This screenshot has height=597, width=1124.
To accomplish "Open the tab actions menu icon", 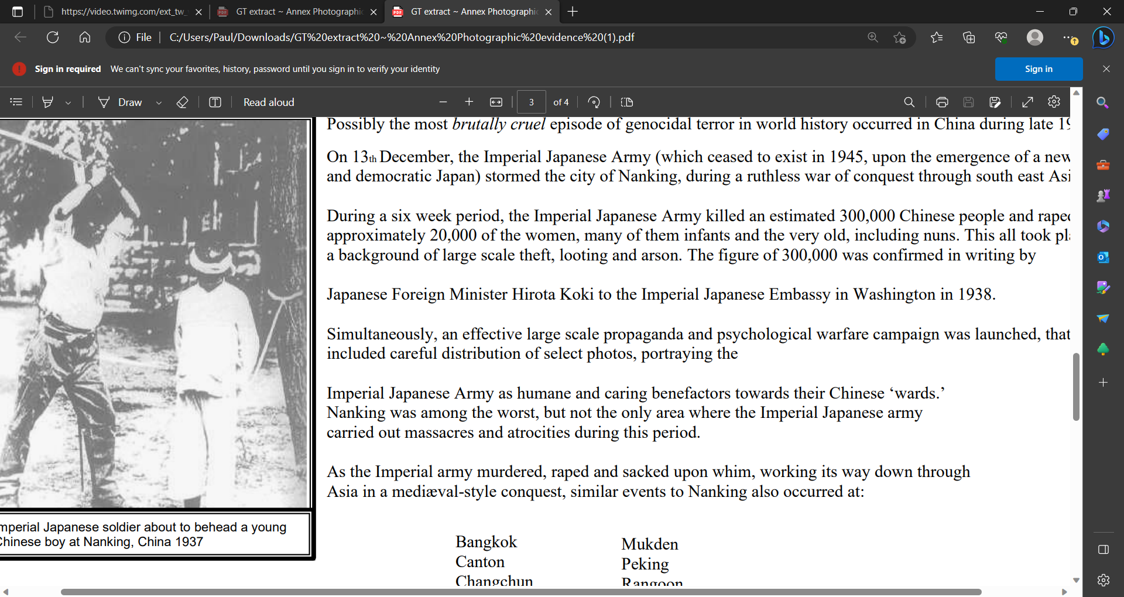I will [18, 12].
